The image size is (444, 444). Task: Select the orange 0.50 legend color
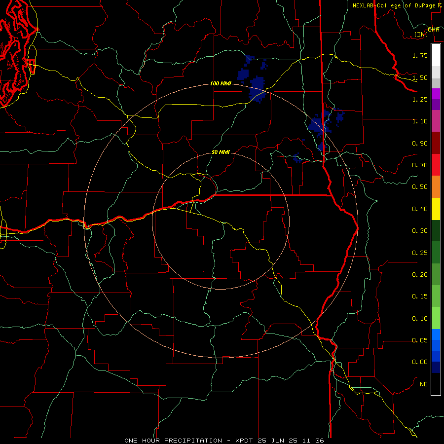[x=436, y=187]
